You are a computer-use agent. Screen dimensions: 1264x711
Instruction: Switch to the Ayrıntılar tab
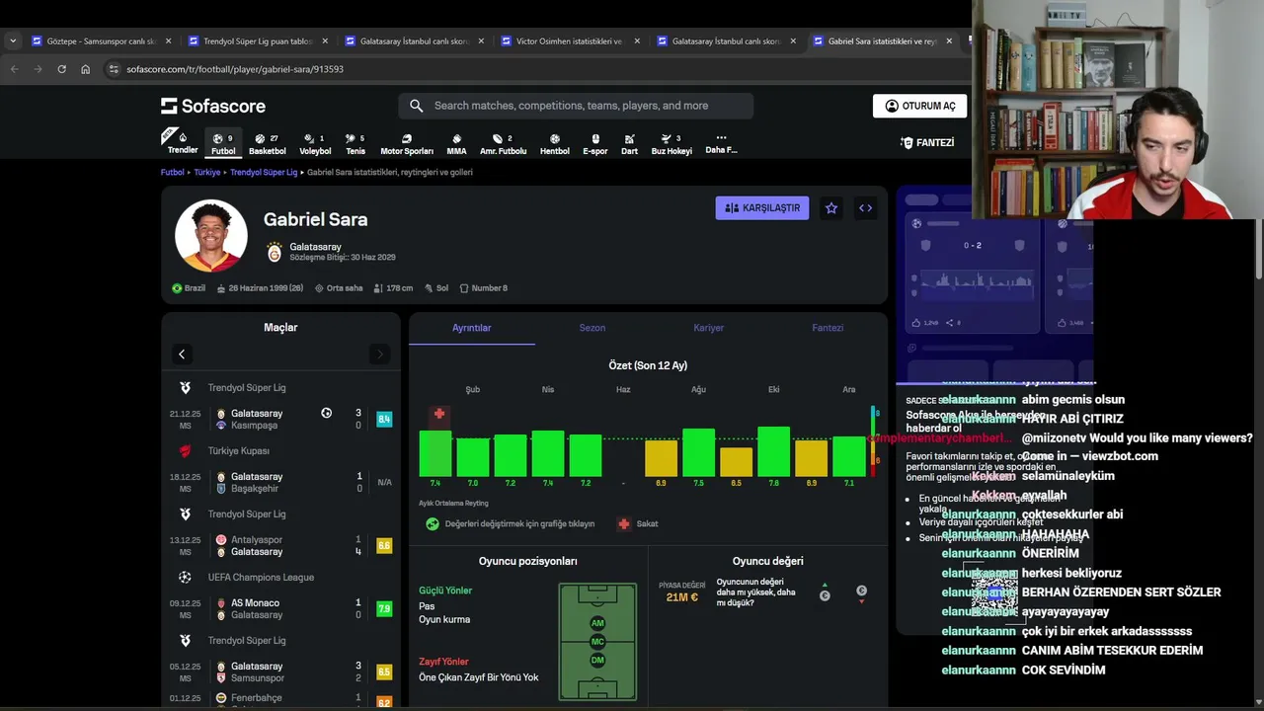472,328
